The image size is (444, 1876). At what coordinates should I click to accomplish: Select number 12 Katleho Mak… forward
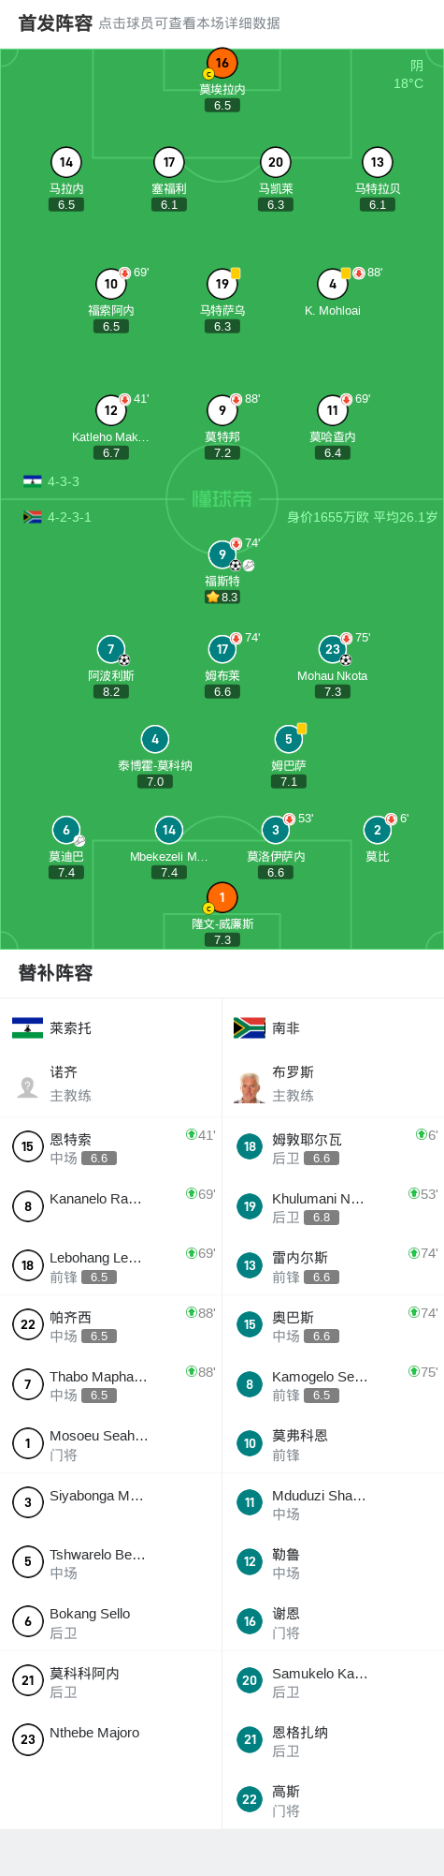pos(111,410)
